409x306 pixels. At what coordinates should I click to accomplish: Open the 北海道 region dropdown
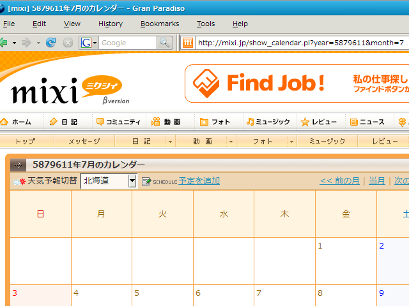pos(109,180)
